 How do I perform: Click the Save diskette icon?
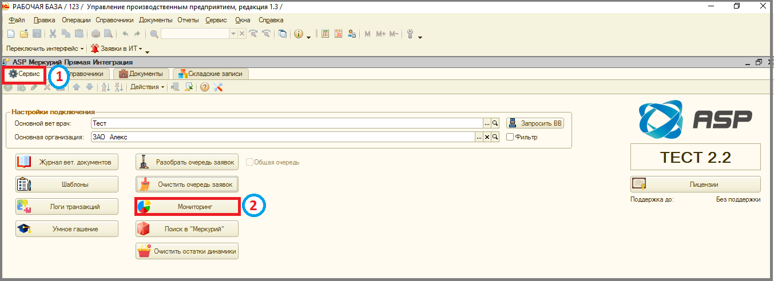pos(37,34)
